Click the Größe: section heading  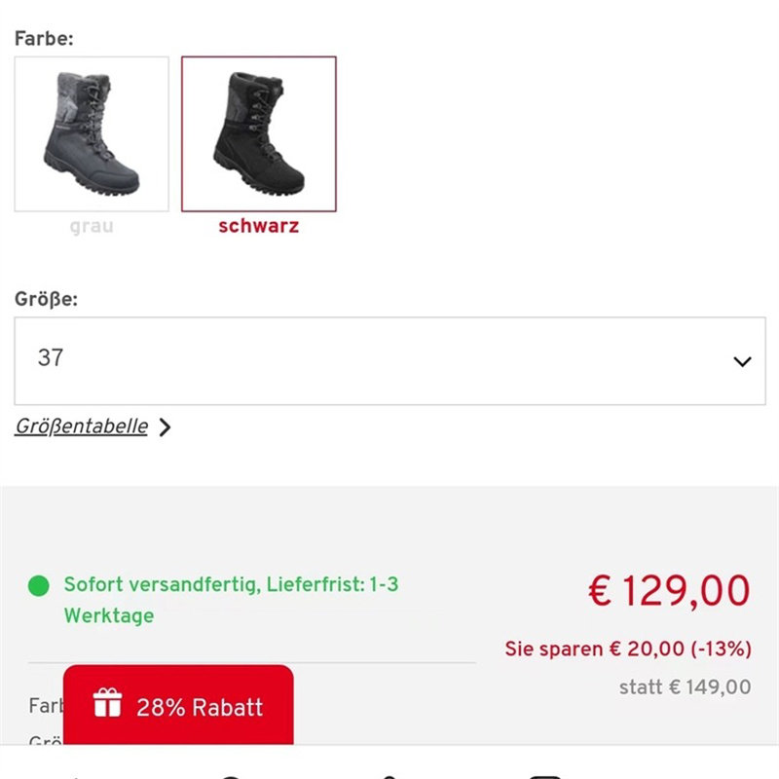coord(46,299)
